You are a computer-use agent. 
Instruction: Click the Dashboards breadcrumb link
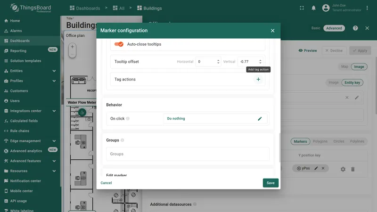[x=85, y=8]
